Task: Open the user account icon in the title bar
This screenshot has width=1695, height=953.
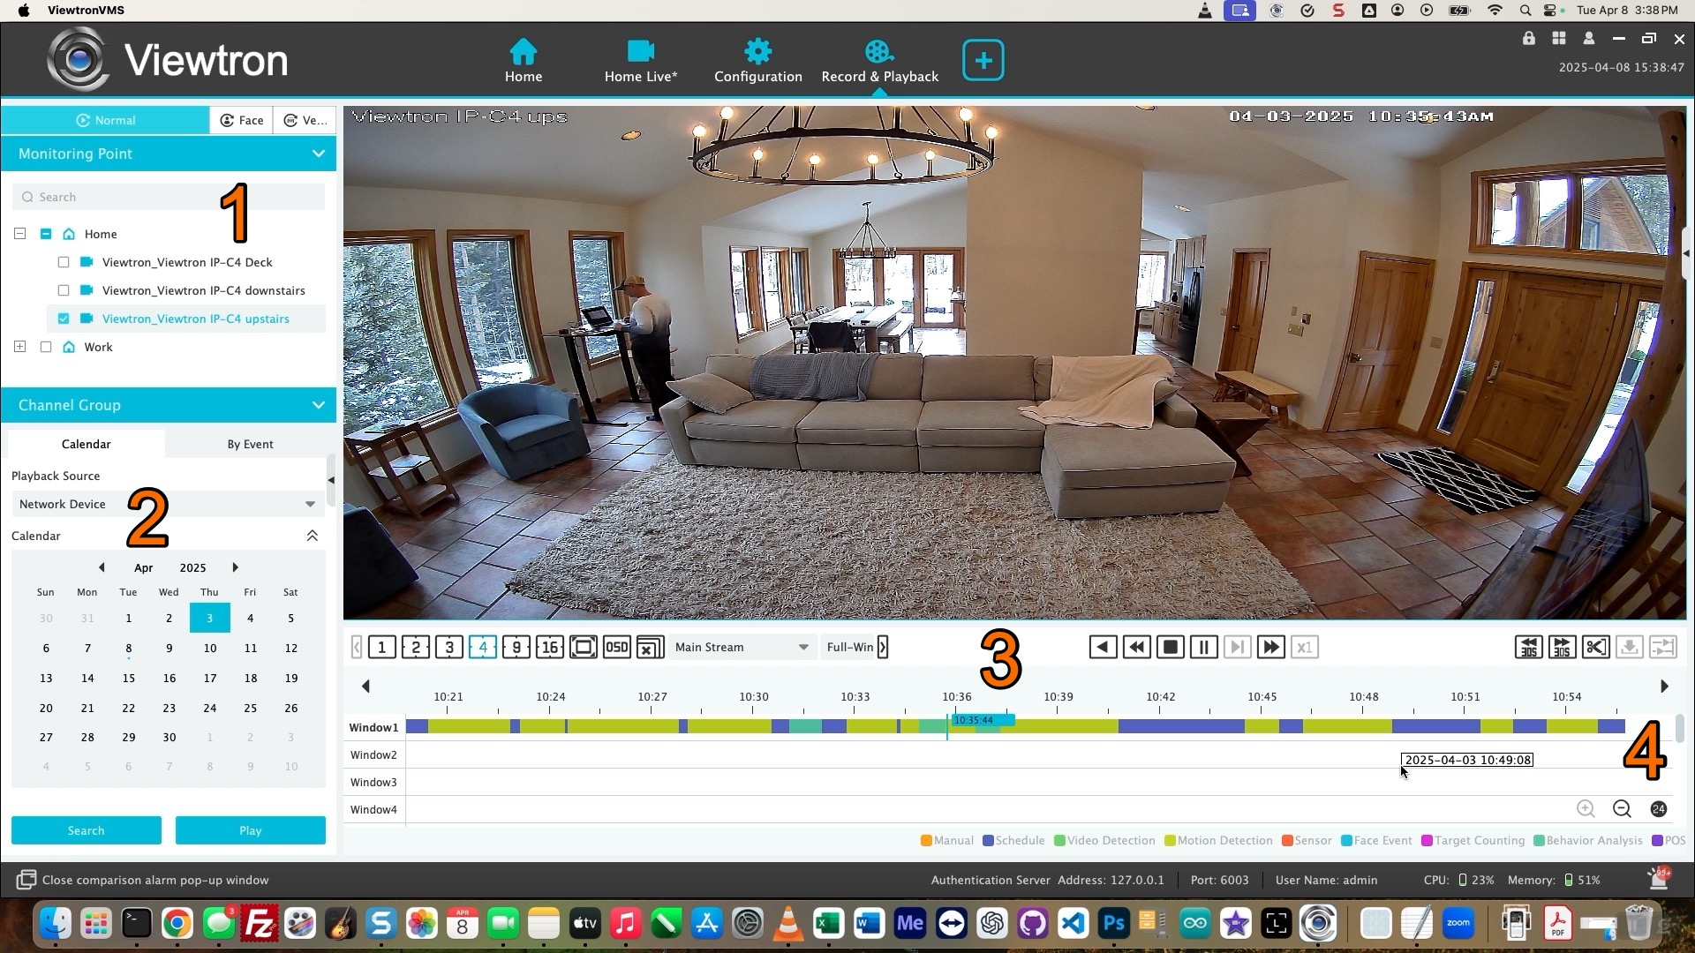Action: click(1589, 39)
